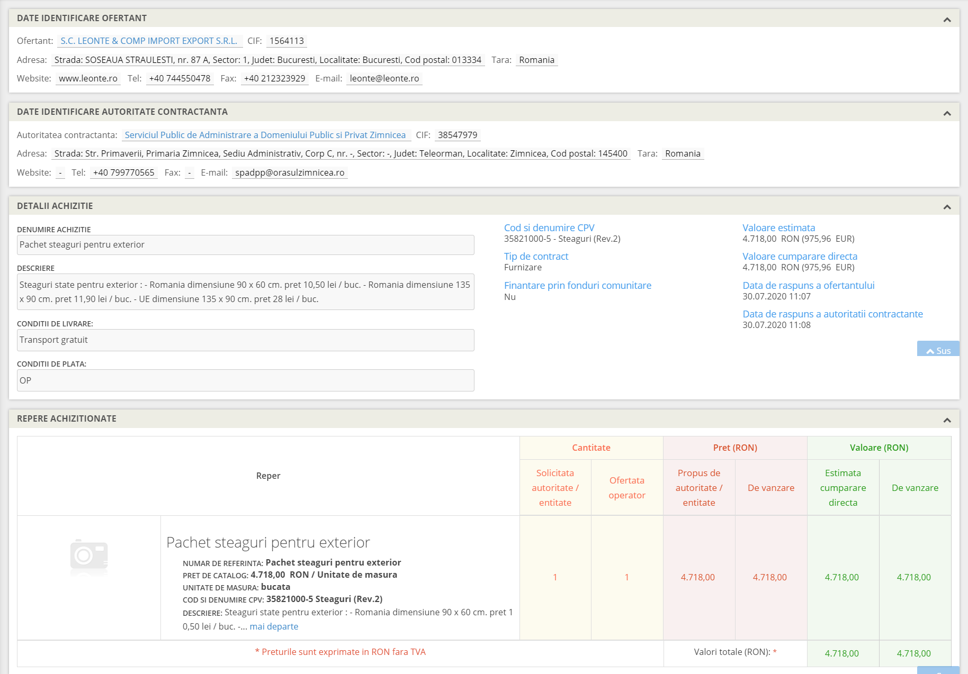Click the offerer CIF value 1564113
968x674 pixels.
tap(286, 41)
